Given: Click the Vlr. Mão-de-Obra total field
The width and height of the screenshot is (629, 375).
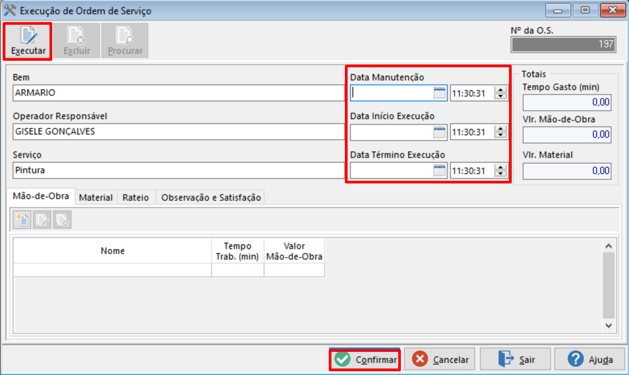Looking at the screenshot, I should (567, 135).
